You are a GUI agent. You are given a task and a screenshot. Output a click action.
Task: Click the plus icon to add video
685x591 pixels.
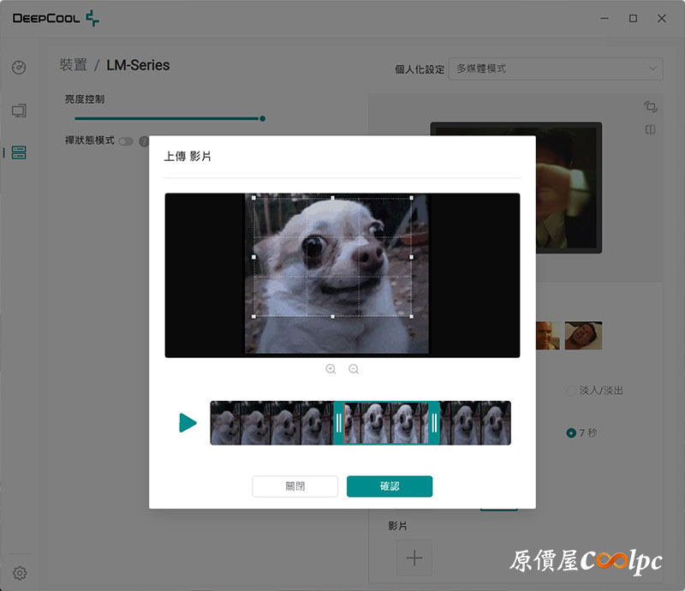coord(414,558)
